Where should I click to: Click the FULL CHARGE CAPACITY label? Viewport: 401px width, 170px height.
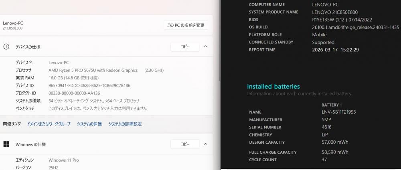tap(273, 152)
